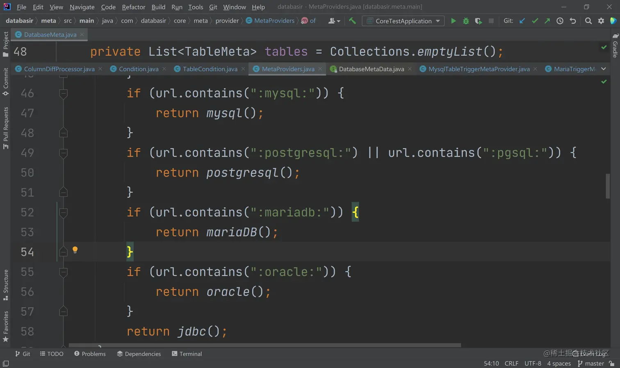Viewport: 620px width, 368px height.
Task: Open the Terminal tool window
Action: pyautogui.click(x=187, y=354)
